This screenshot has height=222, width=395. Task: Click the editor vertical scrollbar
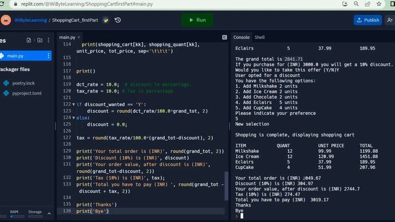click(x=227, y=186)
